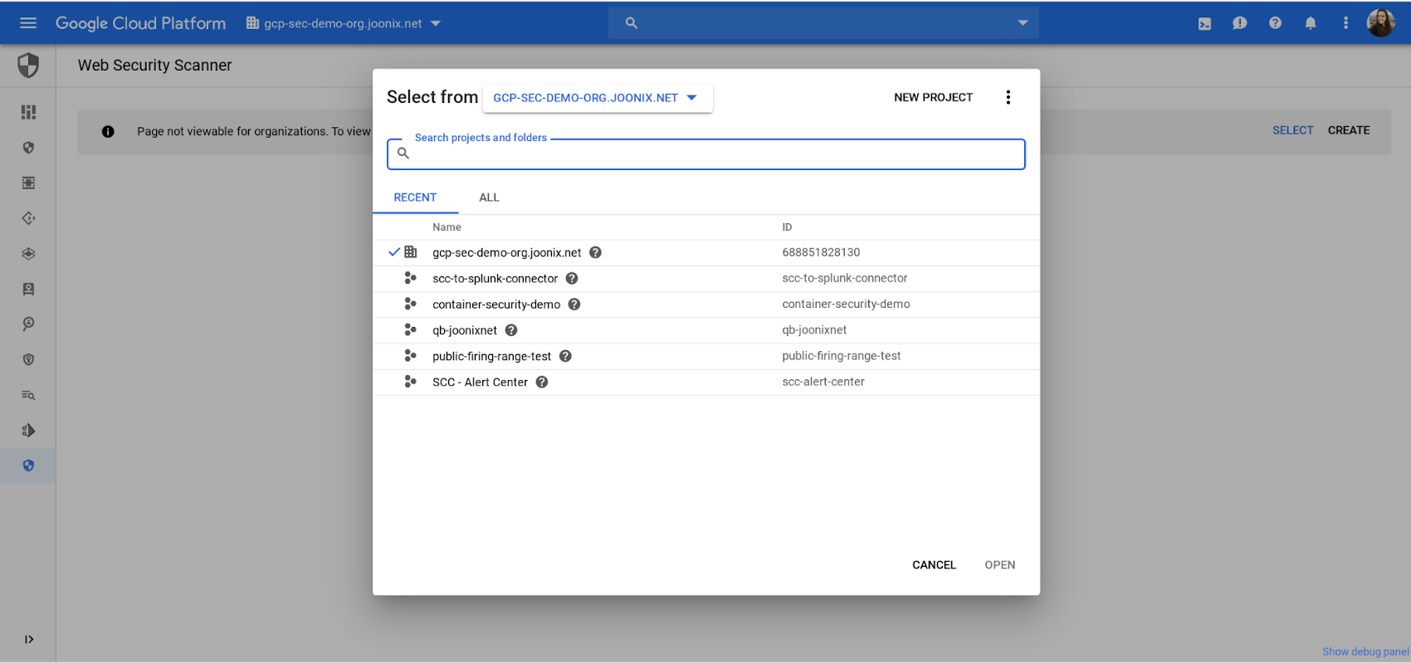Screen dimensions: 1411x663
Task: Switch to the RECENT tab
Action: [415, 197]
